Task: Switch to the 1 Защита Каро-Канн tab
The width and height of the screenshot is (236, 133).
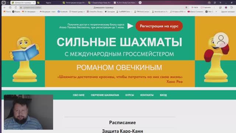Action: point(100,3)
